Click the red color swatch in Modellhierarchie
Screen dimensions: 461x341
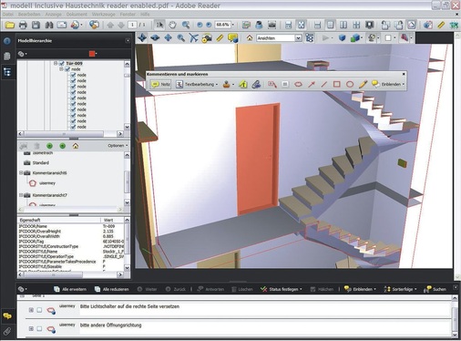tap(92, 54)
